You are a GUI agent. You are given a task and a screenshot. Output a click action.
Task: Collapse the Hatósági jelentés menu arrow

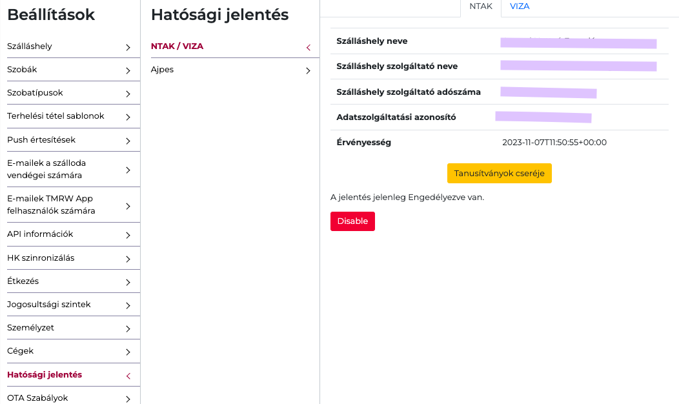pos(128,376)
